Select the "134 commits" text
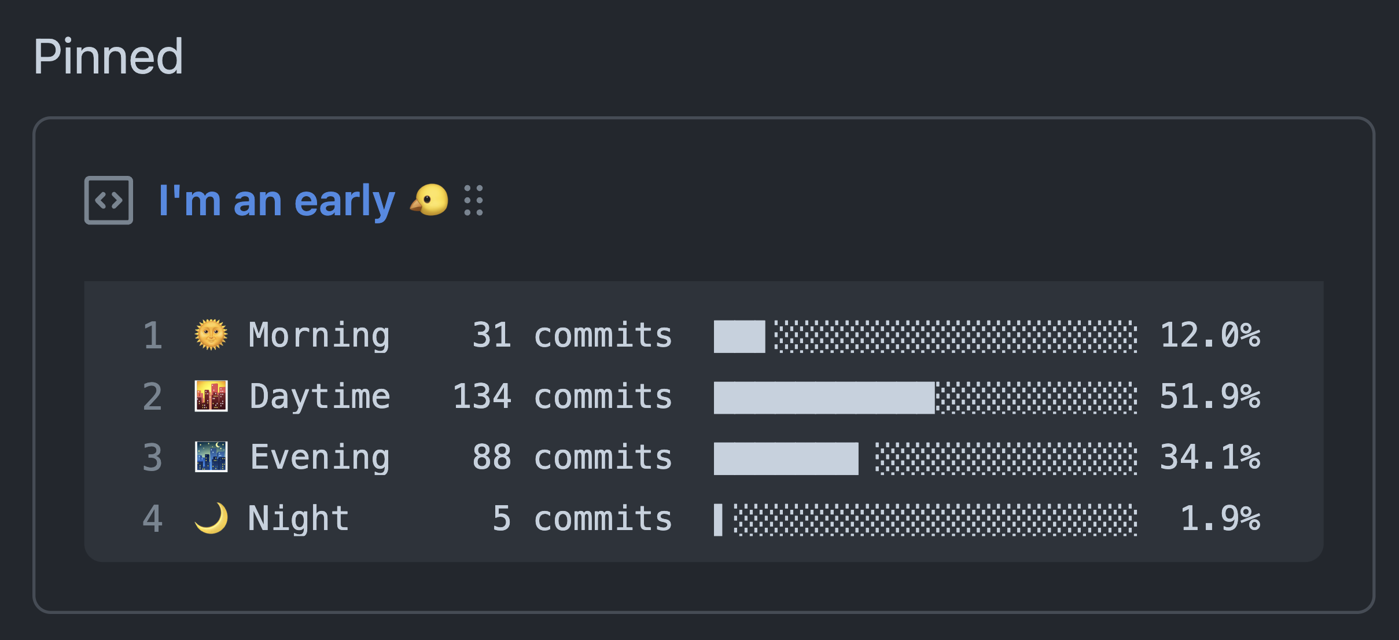1399x640 pixels. [x=562, y=396]
